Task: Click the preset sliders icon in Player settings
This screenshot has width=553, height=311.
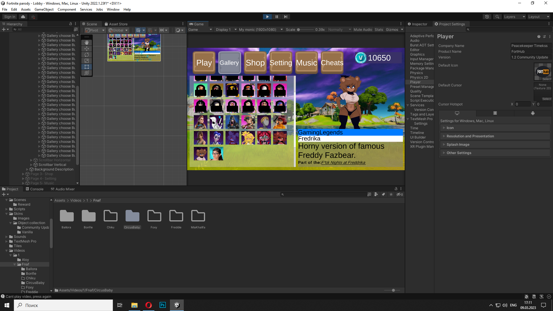Action: coord(544,37)
